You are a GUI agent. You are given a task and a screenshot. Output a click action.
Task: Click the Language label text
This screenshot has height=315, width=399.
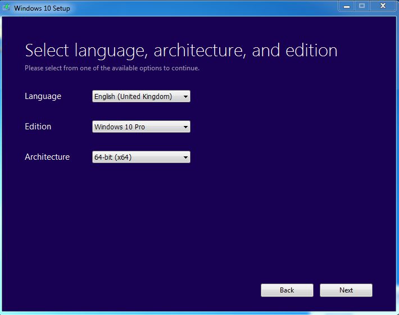point(43,97)
